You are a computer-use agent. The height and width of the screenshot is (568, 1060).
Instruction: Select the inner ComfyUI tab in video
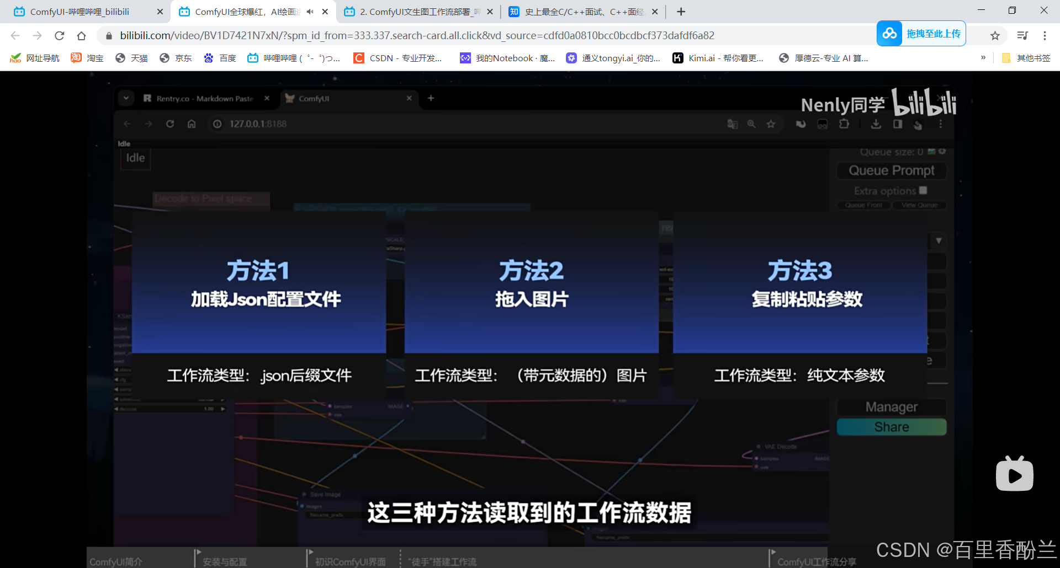(349, 98)
